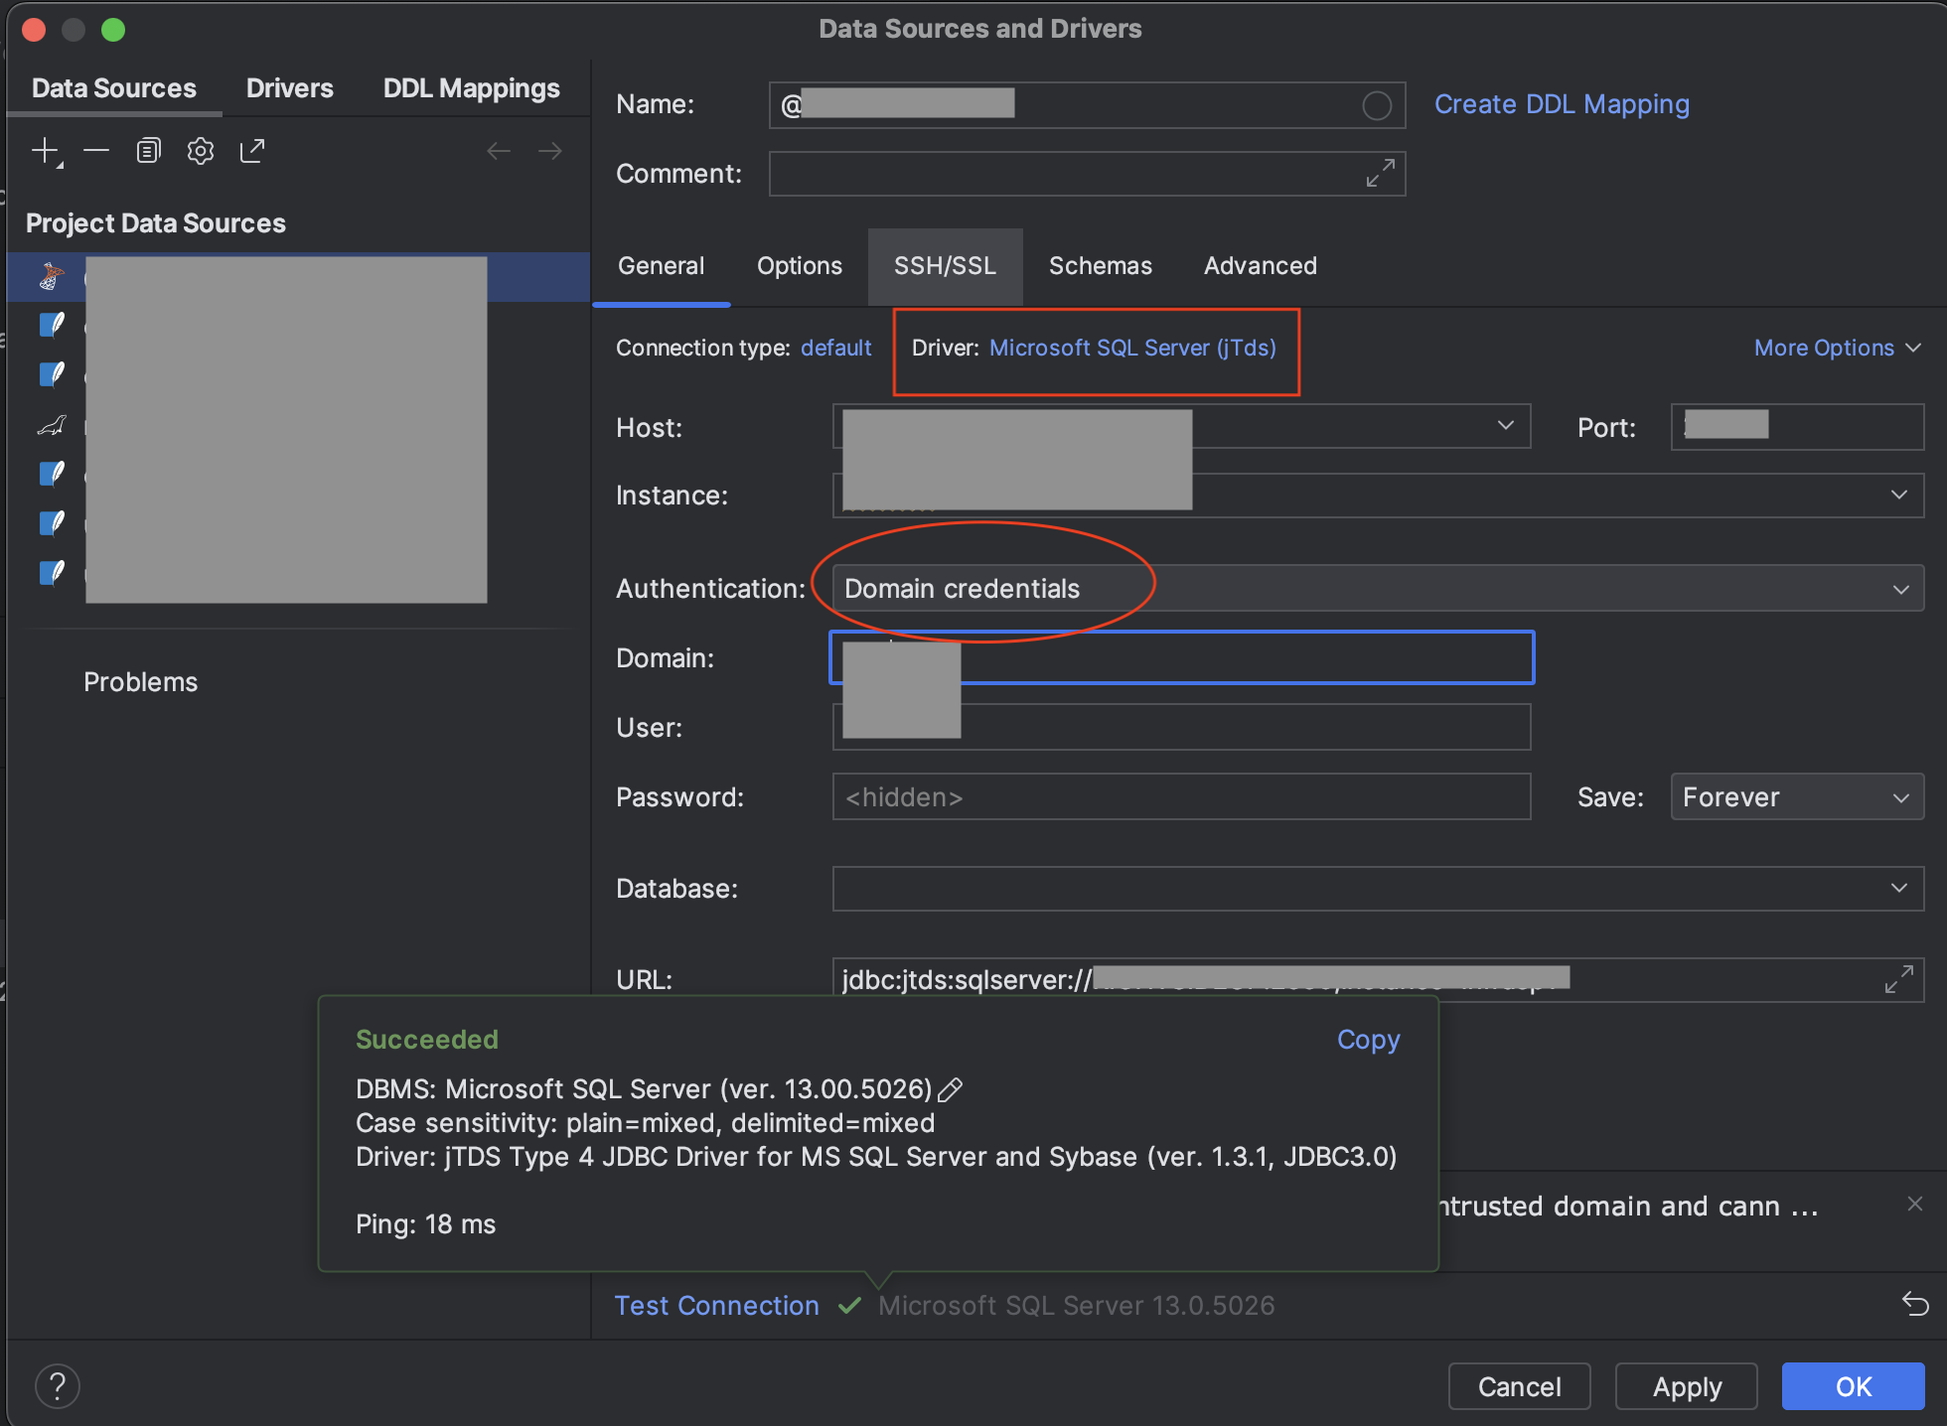Click the Apply button
1947x1426 pixels.
pyautogui.click(x=1686, y=1386)
